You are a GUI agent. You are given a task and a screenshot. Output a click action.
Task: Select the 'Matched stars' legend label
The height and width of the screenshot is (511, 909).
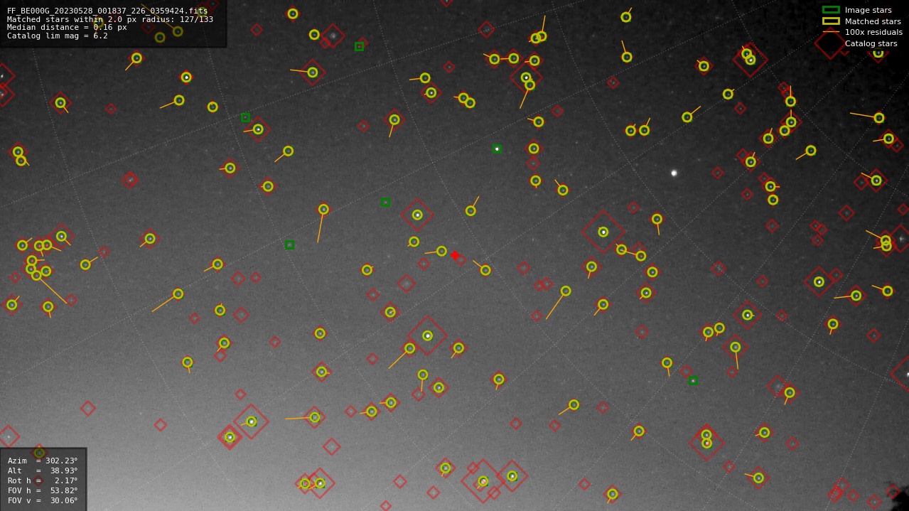(x=873, y=21)
